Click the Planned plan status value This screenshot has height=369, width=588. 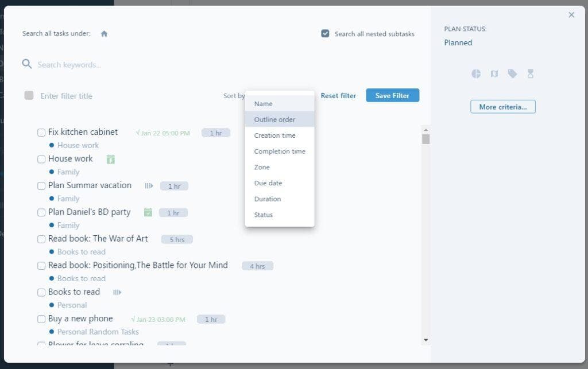click(x=458, y=42)
